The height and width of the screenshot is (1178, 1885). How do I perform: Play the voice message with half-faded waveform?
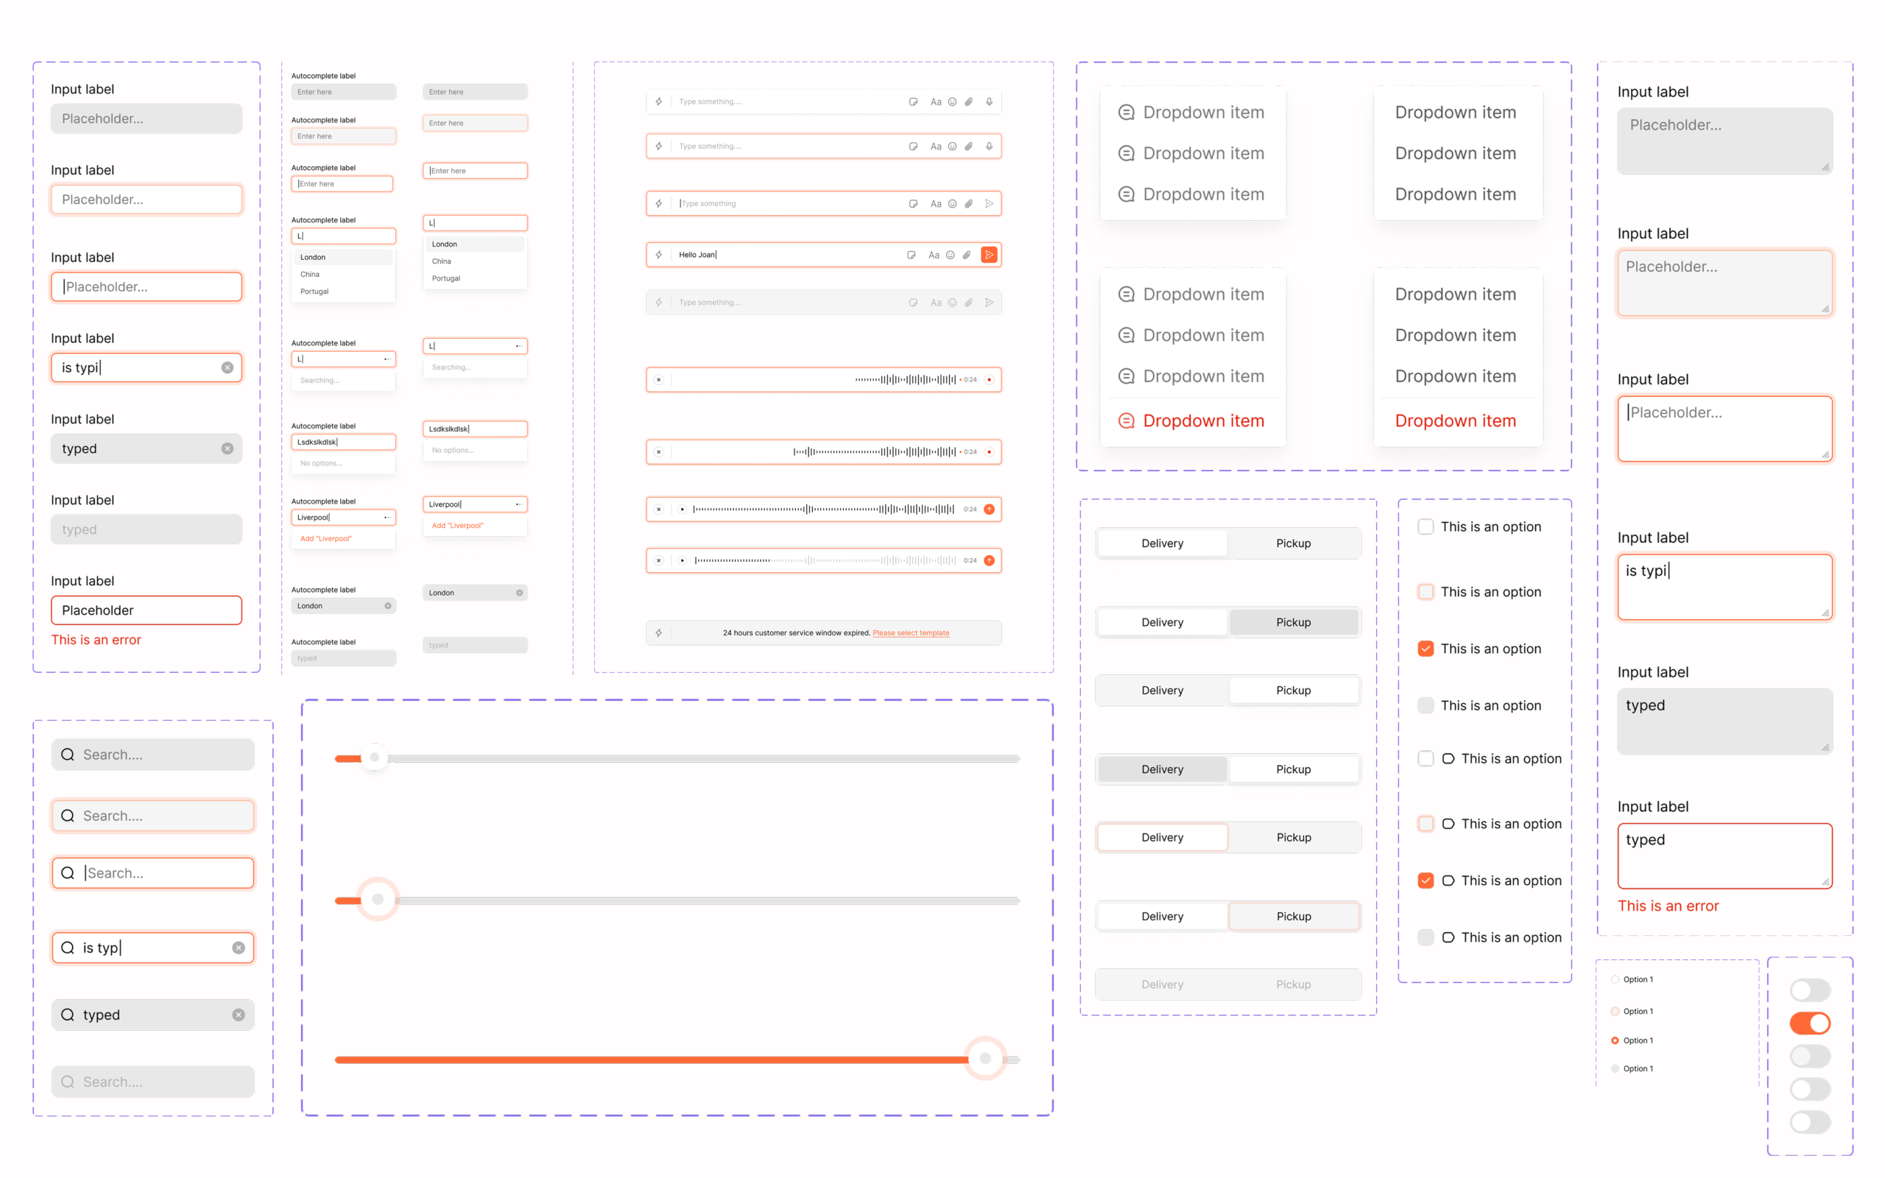(x=683, y=560)
